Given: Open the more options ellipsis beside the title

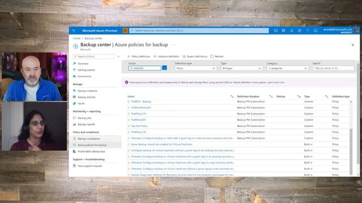Looking at the screenshot, I should (x=174, y=45).
